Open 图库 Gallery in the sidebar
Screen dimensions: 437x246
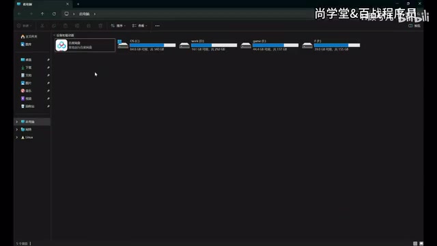pyautogui.click(x=26, y=44)
